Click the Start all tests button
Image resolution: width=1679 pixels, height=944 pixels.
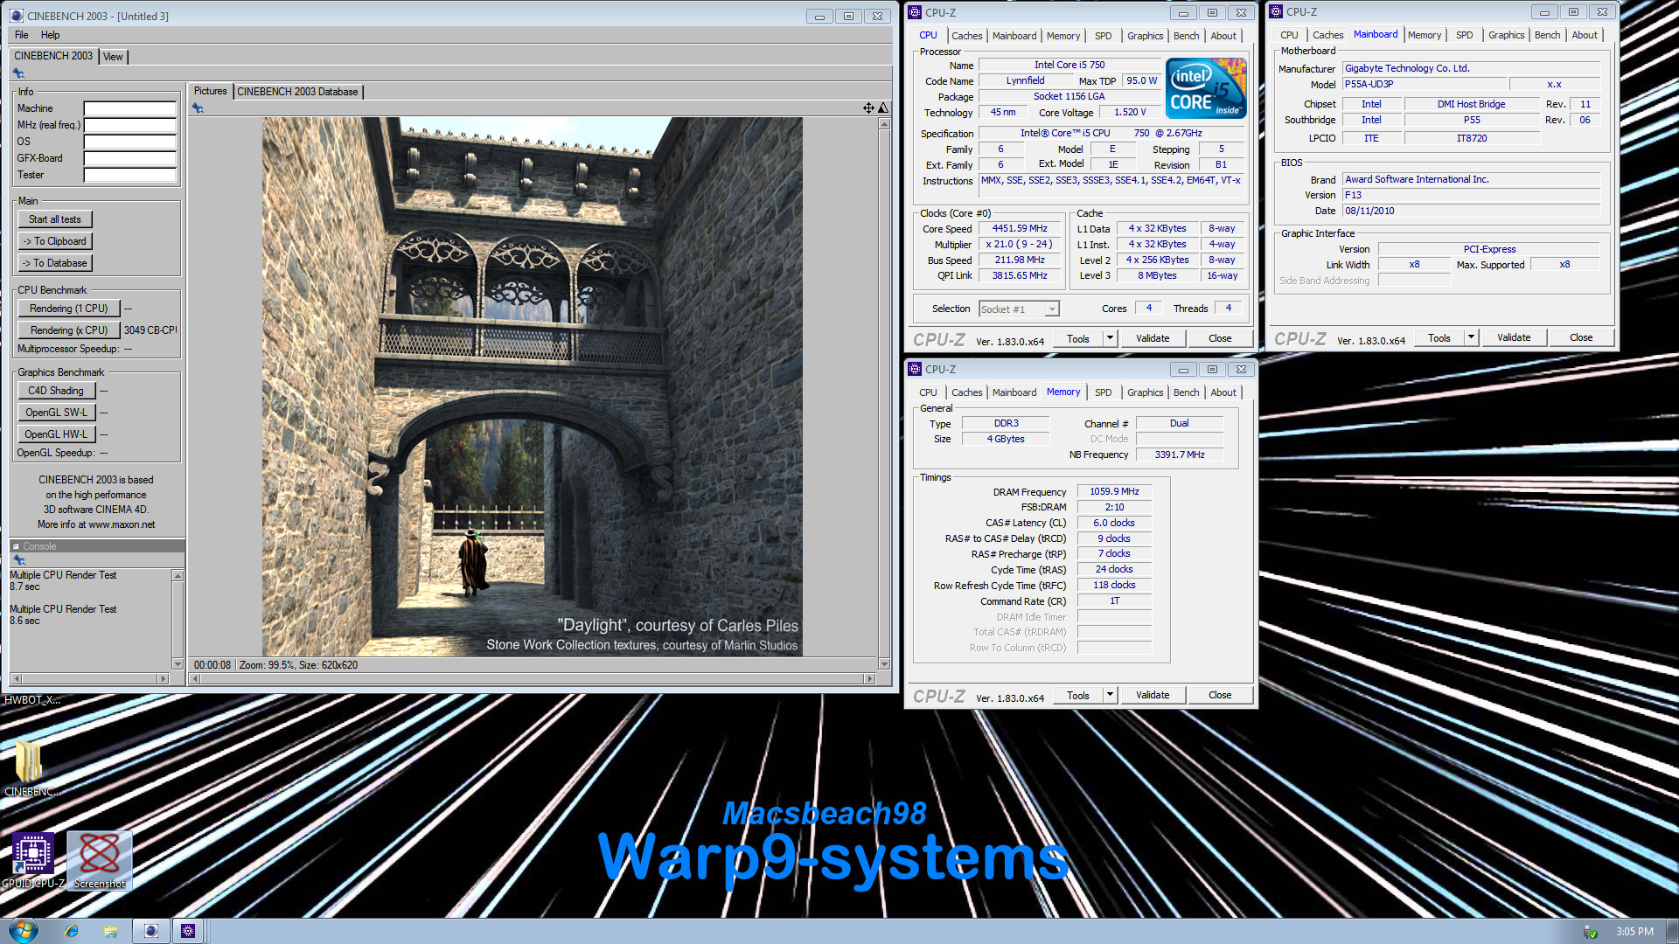click(55, 219)
